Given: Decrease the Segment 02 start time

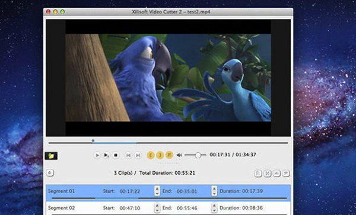Looking at the screenshot, I should coord(157,211).
